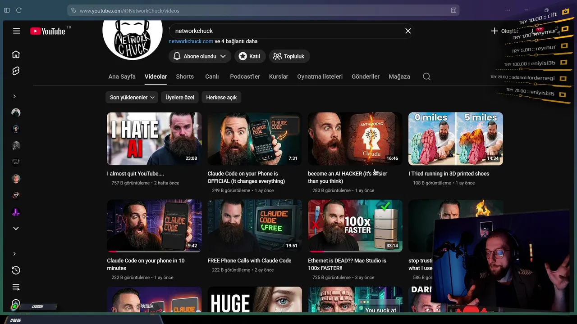Click the bell icon on Abone olundu
This screenshot has width=577, height=324.
[x=177, y=56]
